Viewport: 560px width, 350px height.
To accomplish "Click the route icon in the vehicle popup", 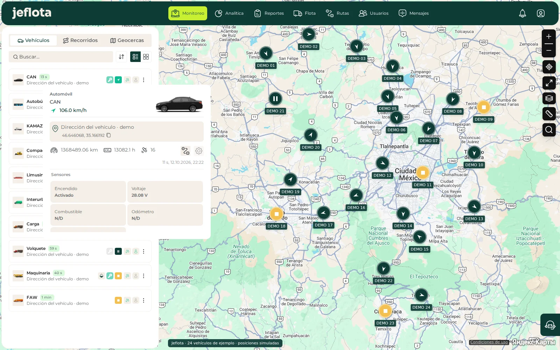I will coord(185,151).
